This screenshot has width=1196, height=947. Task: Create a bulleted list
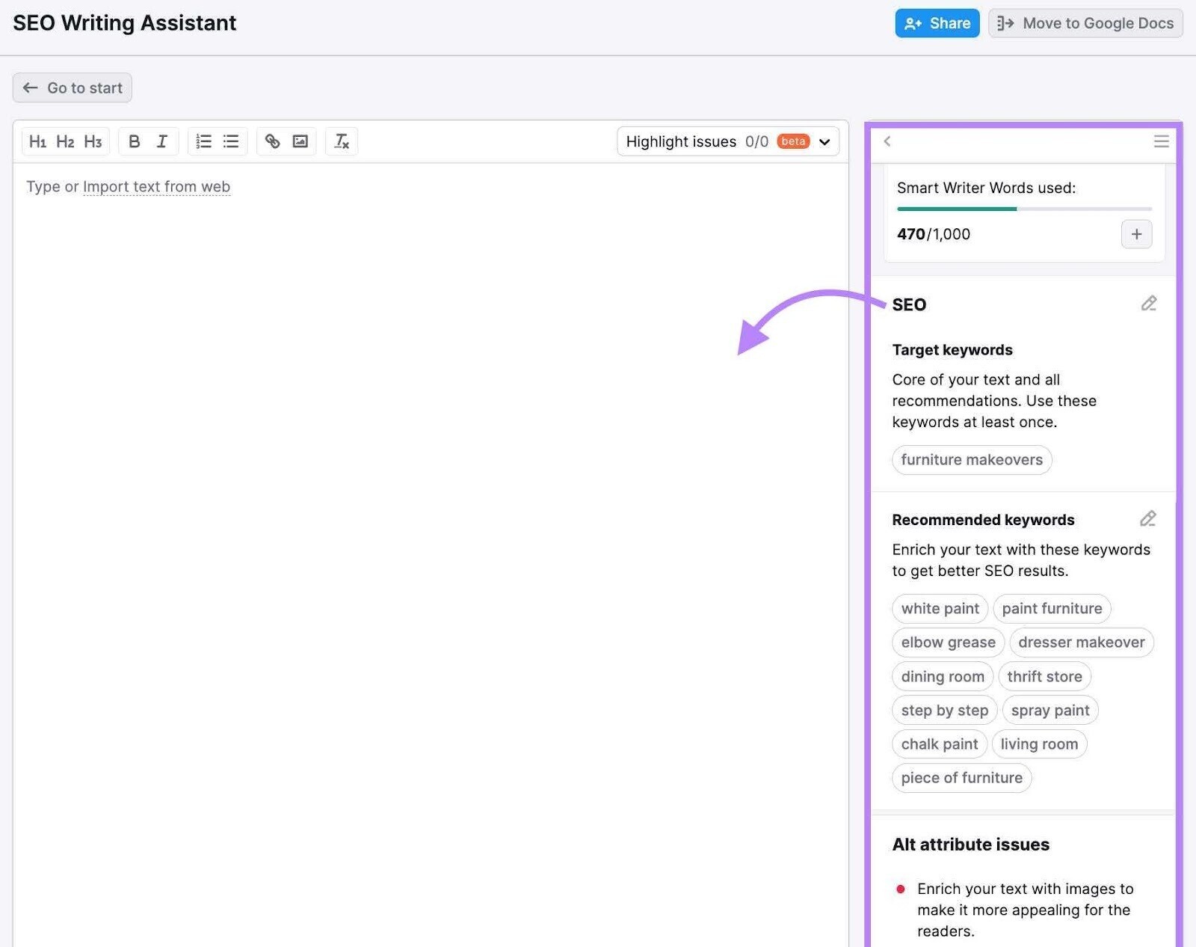click(x=230, y=141)
